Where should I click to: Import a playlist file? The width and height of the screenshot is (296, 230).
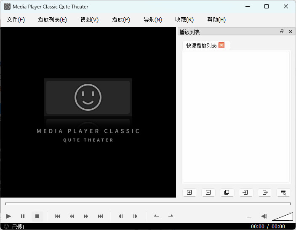245,192
